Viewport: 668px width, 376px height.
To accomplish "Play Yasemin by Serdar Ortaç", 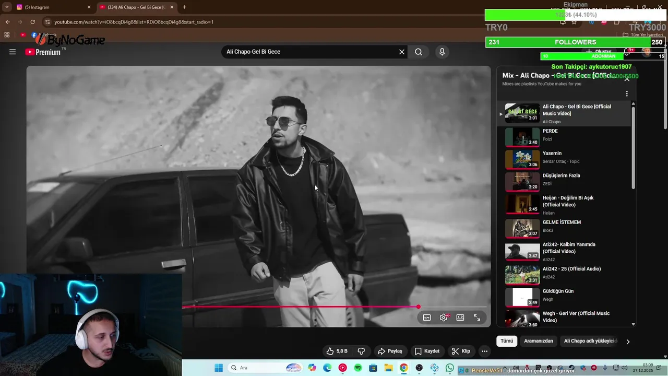I will (x=564, y=159).
